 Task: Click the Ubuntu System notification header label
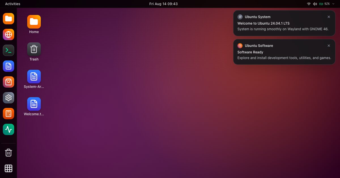click(x=258, y=17)
